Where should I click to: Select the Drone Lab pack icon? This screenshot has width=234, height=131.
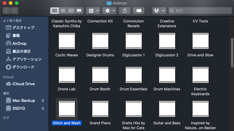click(x=67, y=75)
